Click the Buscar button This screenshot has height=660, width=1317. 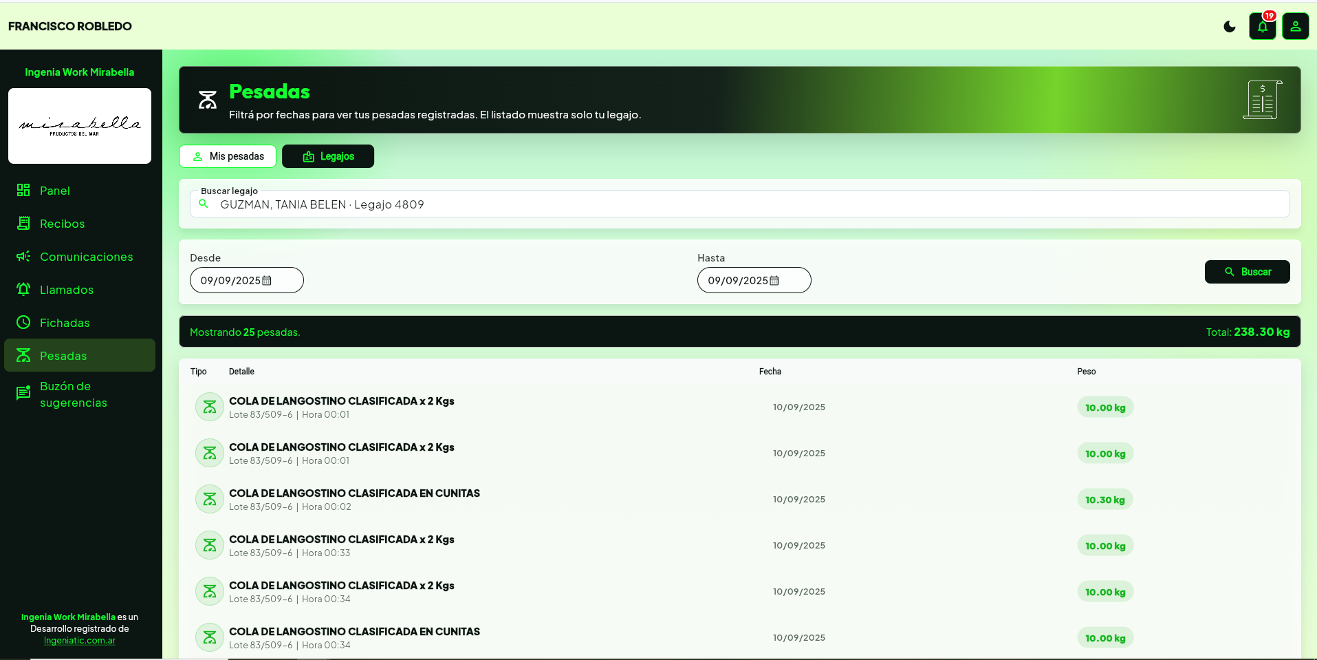pos(1247,272)
